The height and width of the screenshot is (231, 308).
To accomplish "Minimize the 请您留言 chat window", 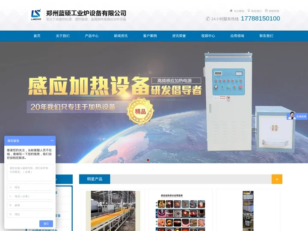I will tap(52, 141).
